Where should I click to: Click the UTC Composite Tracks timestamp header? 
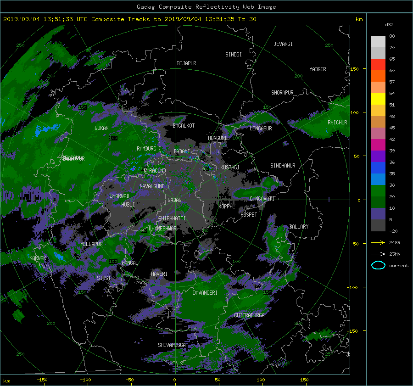point(129,19)
